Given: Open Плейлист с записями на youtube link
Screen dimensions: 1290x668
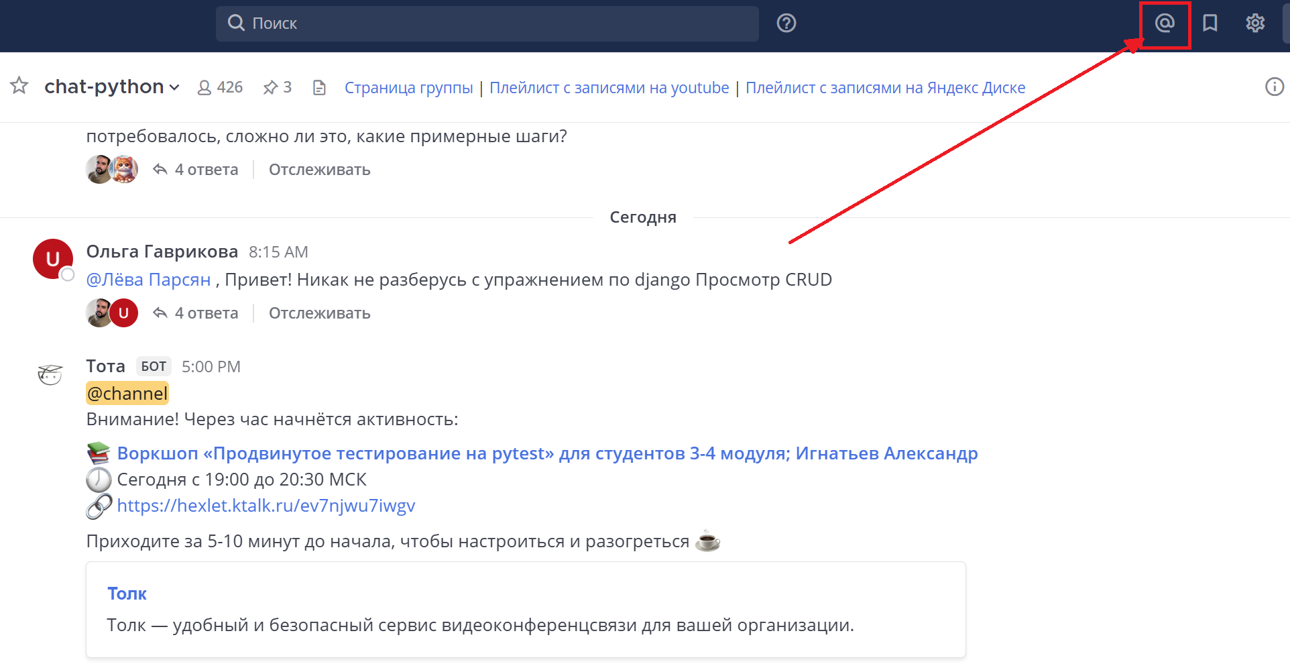Looking at the screenshot, I should tap(609, 88).
